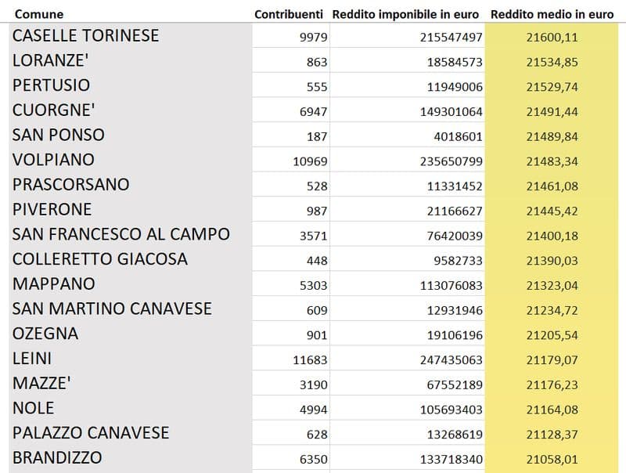Select contribuenti value 187 for SAN PONSO
The width and height of the screenshot is (626, 473).
[317, 136]
